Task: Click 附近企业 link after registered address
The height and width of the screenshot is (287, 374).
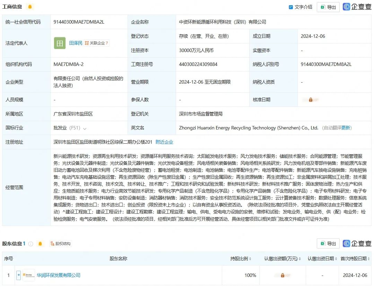Action: click(164, 142)
